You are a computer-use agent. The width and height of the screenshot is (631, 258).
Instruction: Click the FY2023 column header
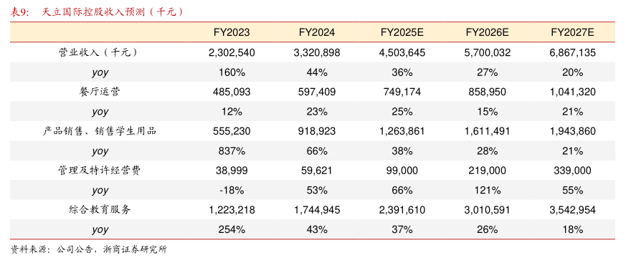tap(232, 32)
